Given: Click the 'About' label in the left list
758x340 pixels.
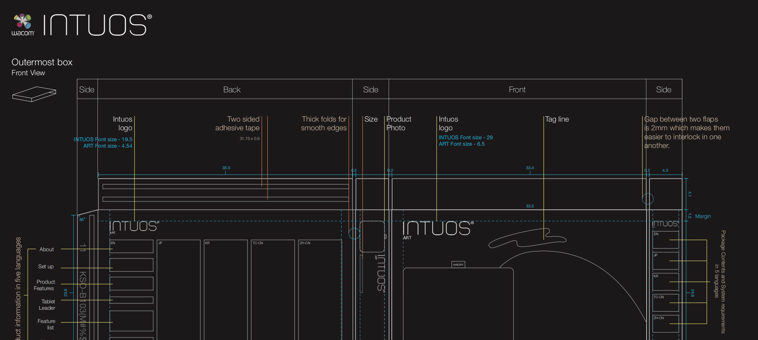Looking at the screenshot, I should [46, 249].
